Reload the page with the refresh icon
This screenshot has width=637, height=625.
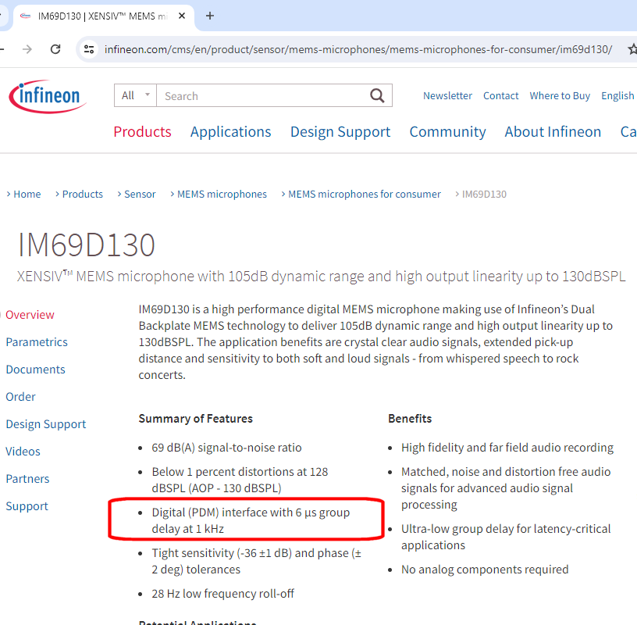point(55,49)
